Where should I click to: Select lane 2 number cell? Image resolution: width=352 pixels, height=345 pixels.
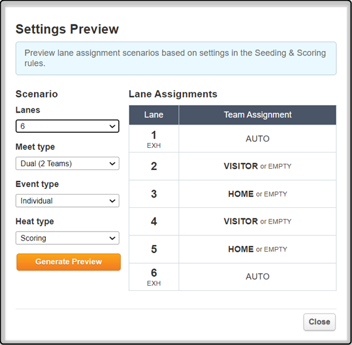coord(154,166)
